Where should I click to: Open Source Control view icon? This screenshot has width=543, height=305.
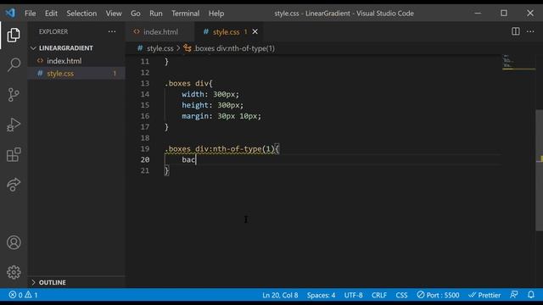point(14,94)
